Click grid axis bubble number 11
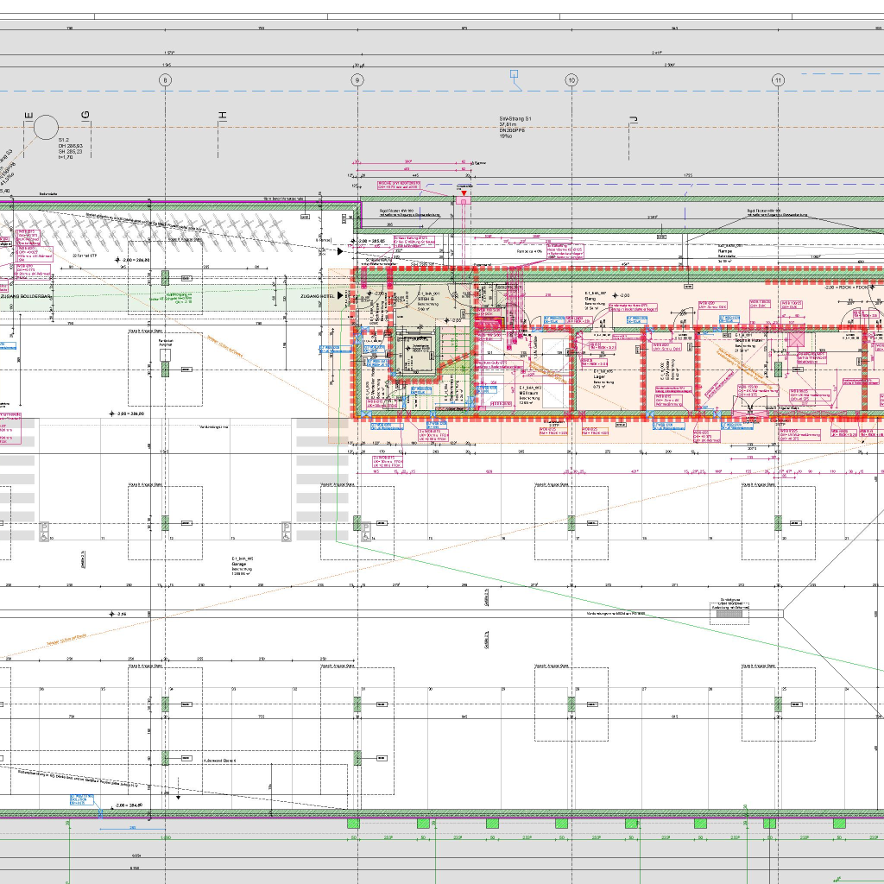This screenshot has height=884, width=884. (x=778, y=80)
